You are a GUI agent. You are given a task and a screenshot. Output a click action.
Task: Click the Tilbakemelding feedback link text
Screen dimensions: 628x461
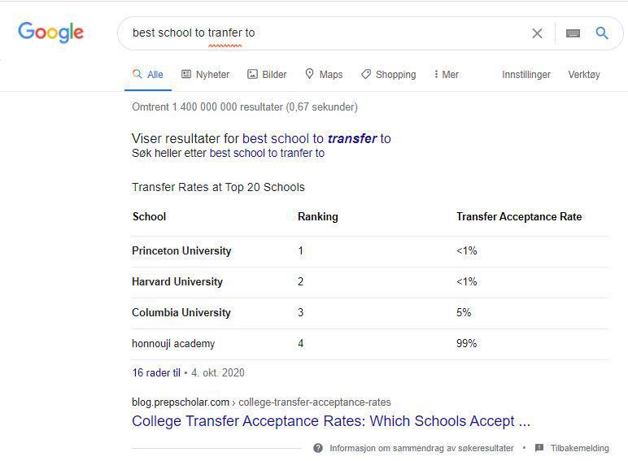[579, 448]
